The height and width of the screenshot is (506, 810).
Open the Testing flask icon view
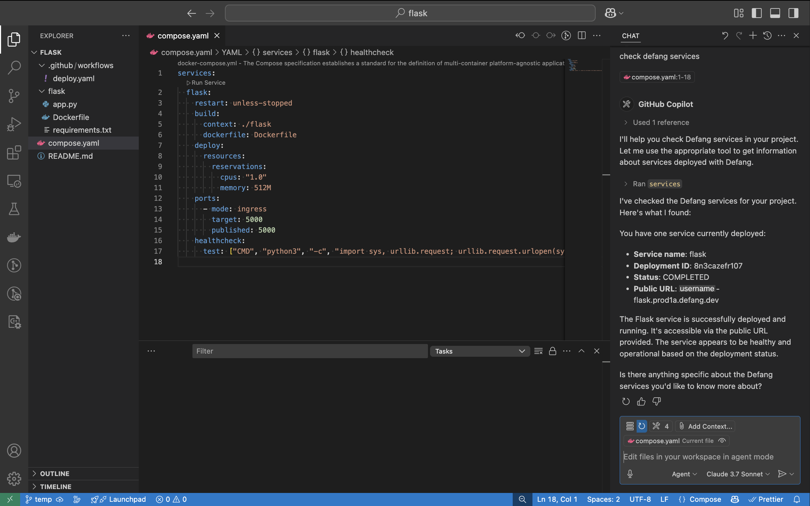(x=14, y=209)
